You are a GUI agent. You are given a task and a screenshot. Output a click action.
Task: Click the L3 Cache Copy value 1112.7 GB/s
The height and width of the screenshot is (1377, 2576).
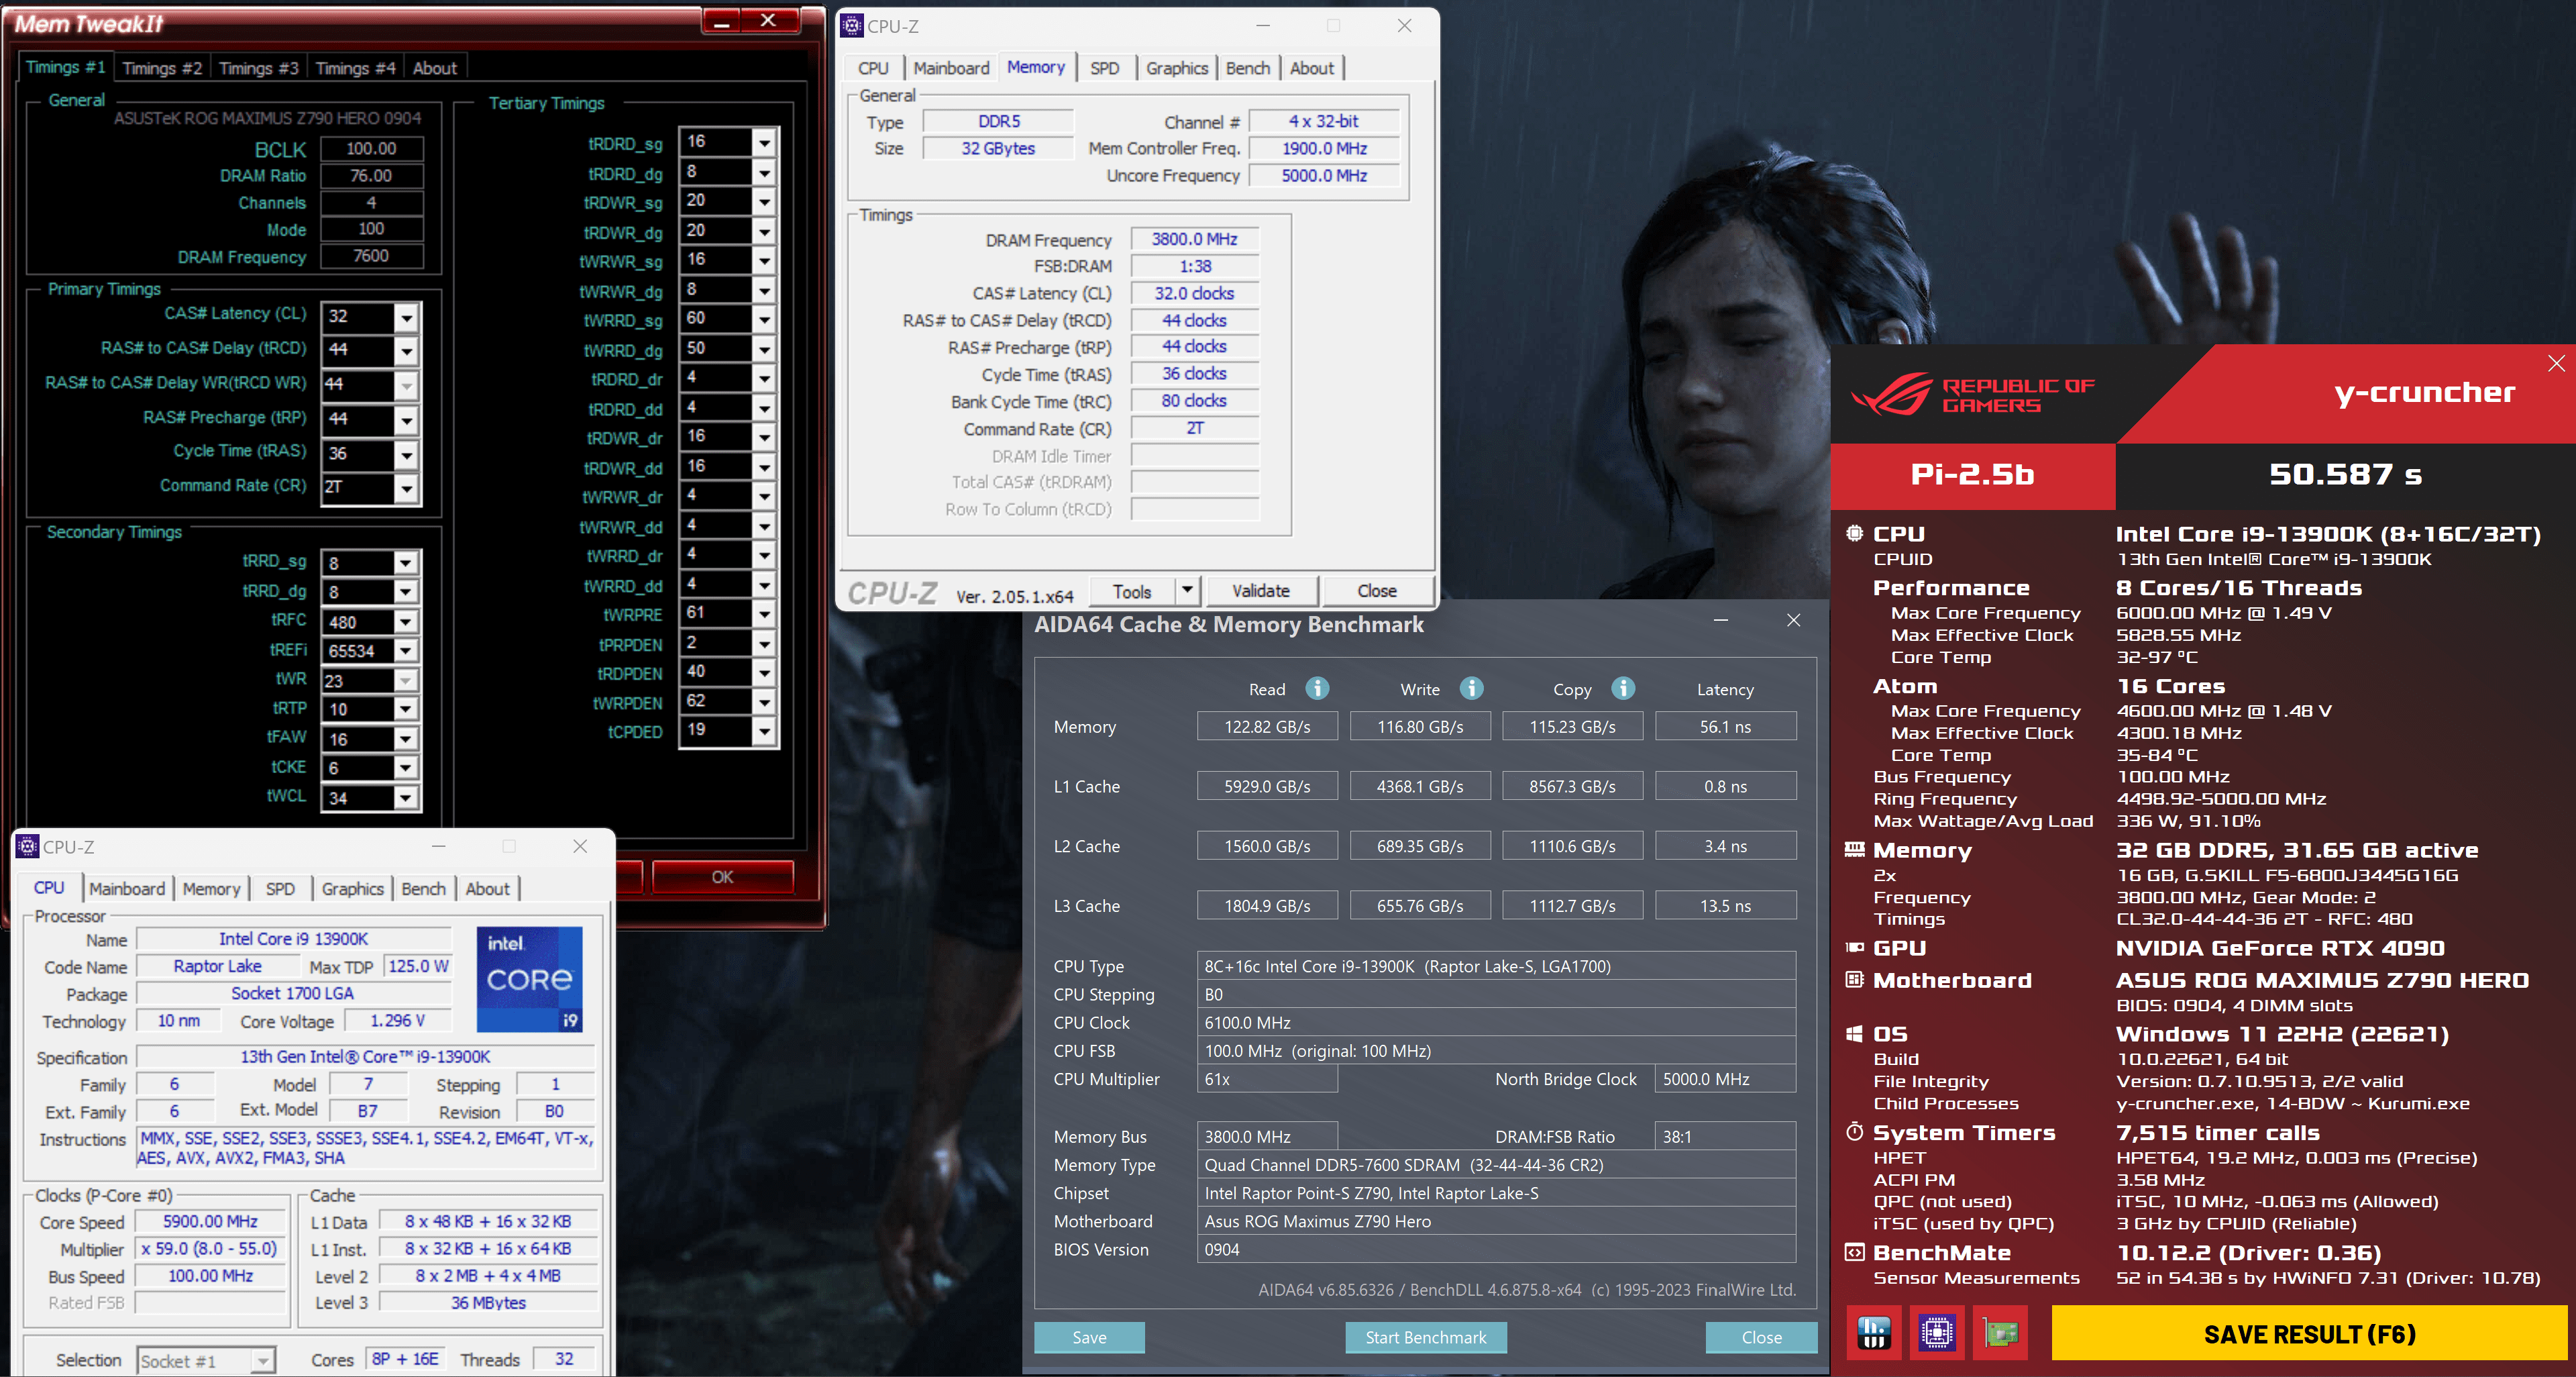[x=1572, y=906]
